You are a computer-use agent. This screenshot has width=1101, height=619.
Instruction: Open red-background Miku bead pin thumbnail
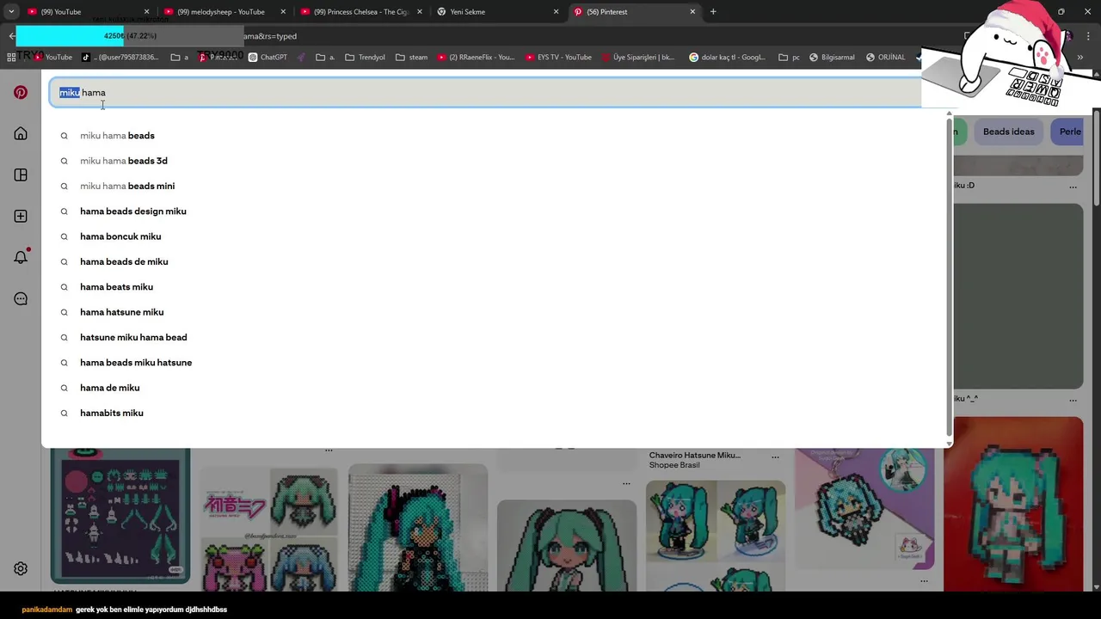[1012, 504]
